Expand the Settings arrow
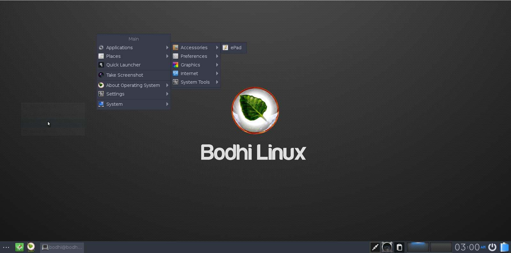Image resolution: width=511 pixels, height=253 pixels. [x=167, y=94]
